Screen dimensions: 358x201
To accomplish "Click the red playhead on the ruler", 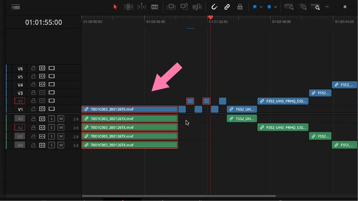I will pyautogui.click(x=210, y=17).
